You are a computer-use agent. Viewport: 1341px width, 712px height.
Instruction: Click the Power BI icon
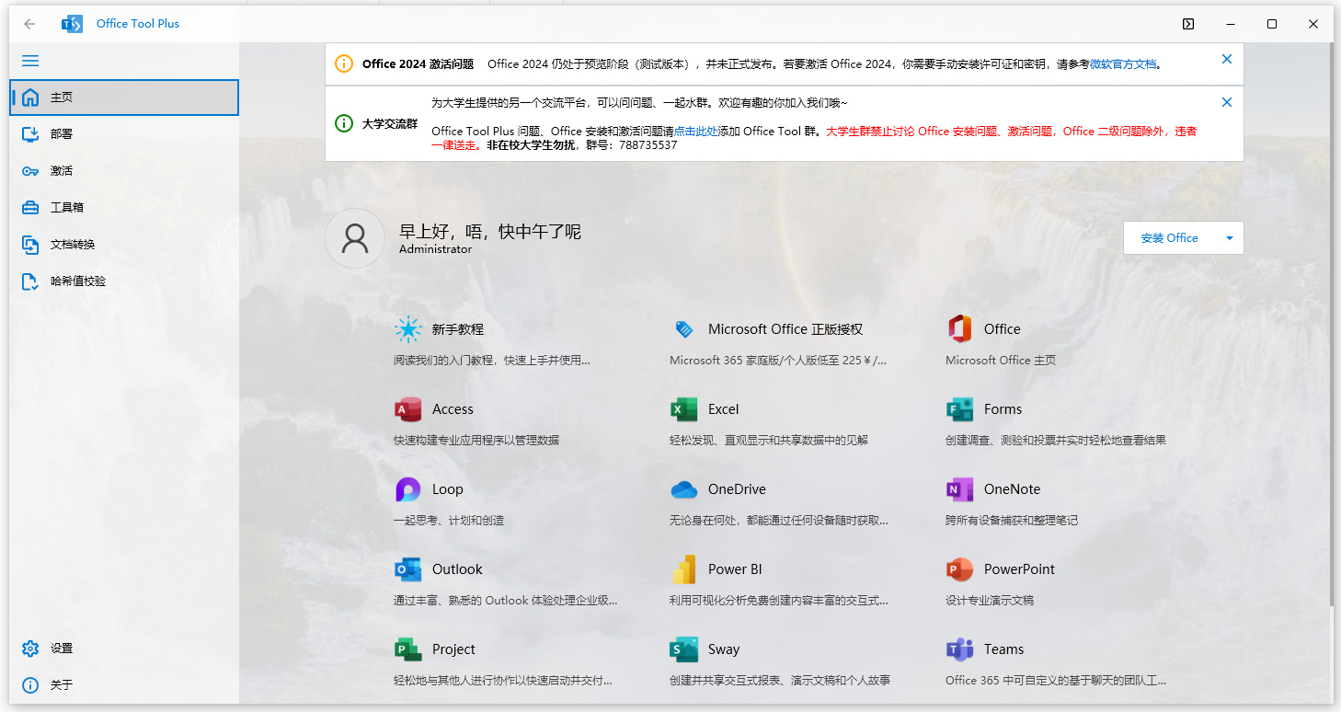tap(684, 569)
